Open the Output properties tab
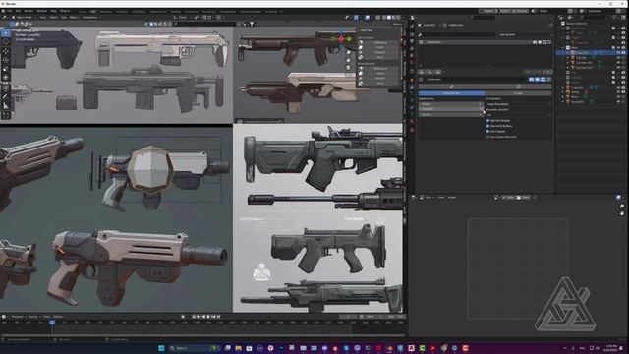The width and height of the screenshot is (629, 354). point(412,41)
